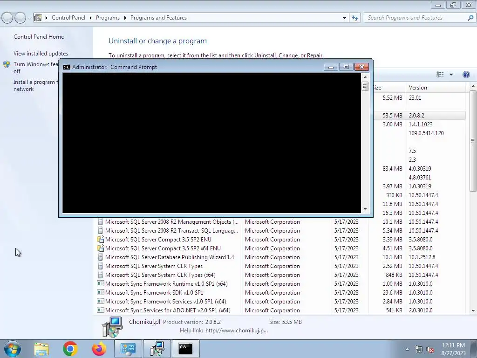477x358 pixels.
Task: Show hidden tray icons arrow
Action: 407,350
